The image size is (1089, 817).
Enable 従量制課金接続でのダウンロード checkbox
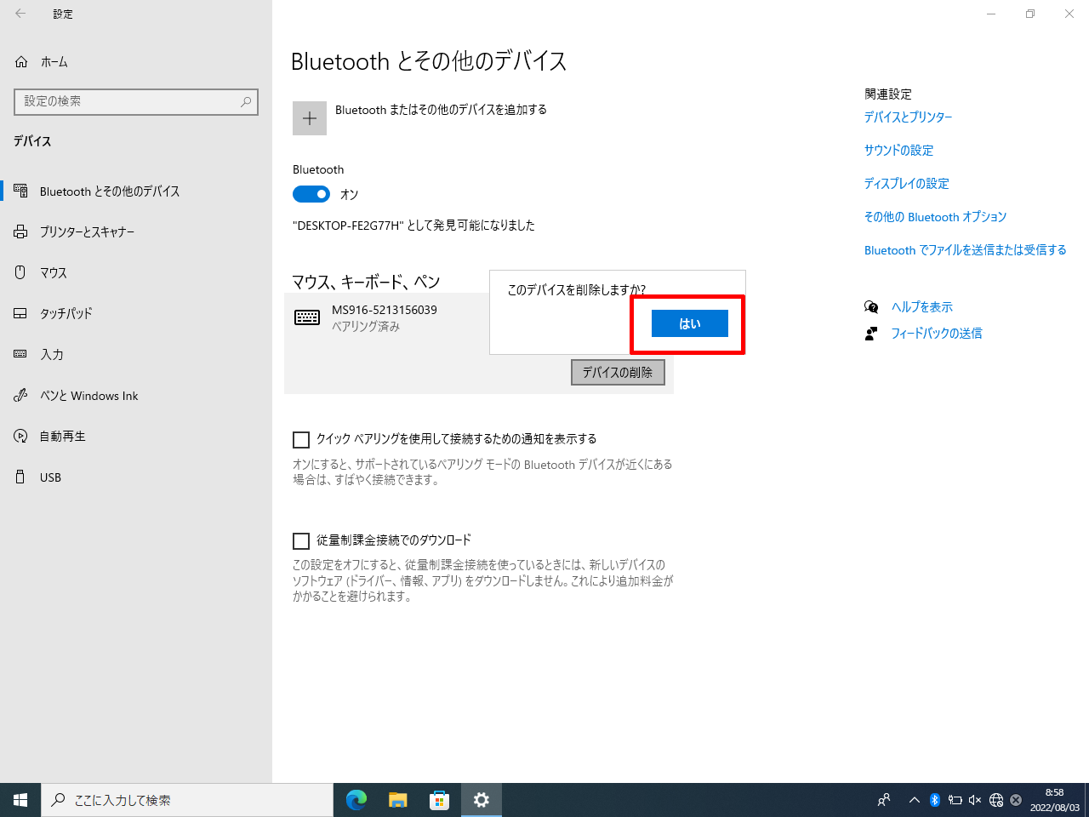point(301,541)
